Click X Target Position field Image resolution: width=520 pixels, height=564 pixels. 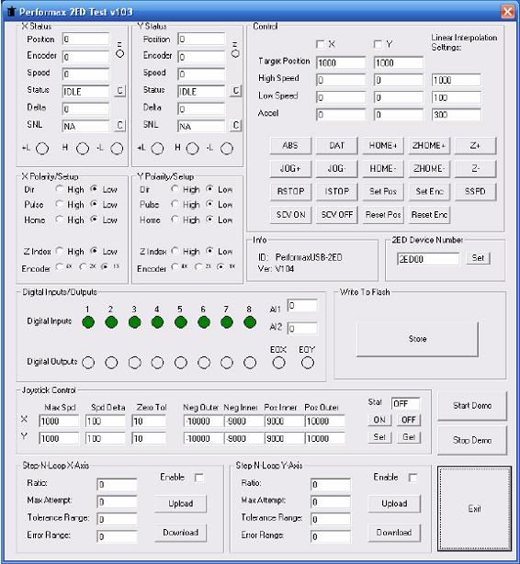(x=341, y=62)
